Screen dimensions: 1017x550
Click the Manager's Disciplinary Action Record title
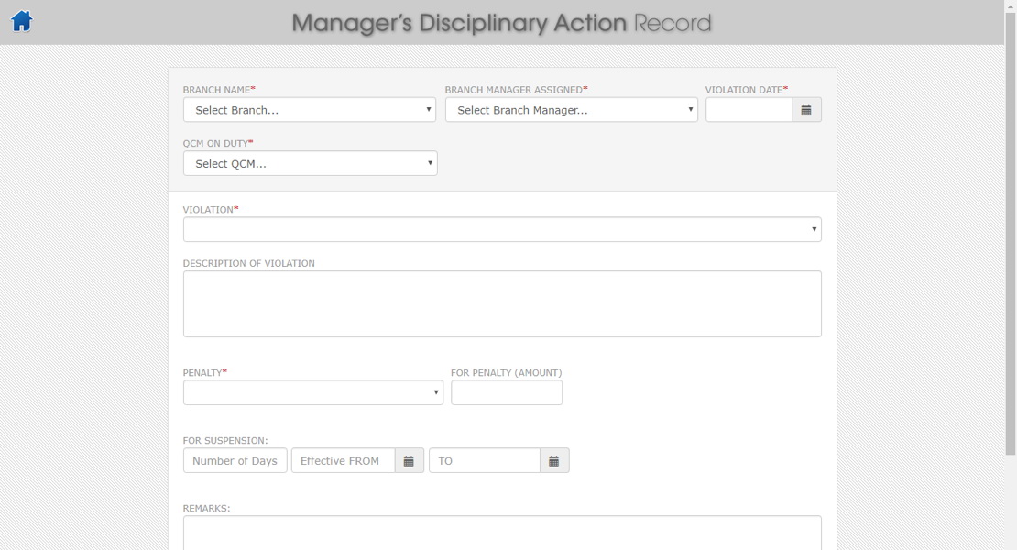(501, 23)
